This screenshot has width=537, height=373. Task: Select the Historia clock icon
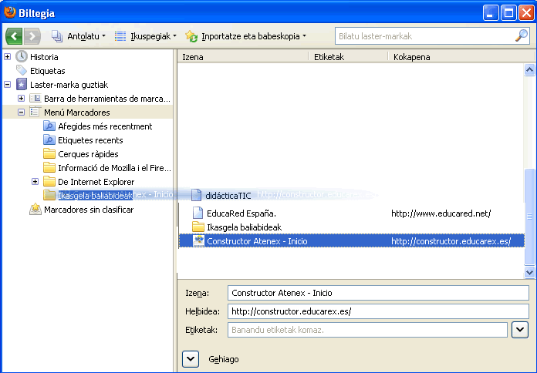coord(22,56)
